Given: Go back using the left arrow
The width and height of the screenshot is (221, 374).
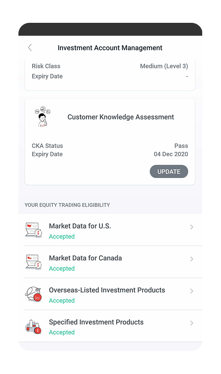Looking at the screenshot, I should (x=30, y=48).
